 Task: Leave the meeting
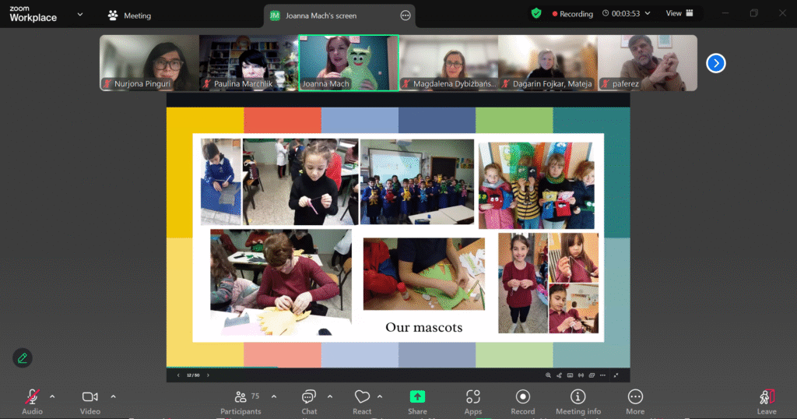pos(767,399)
